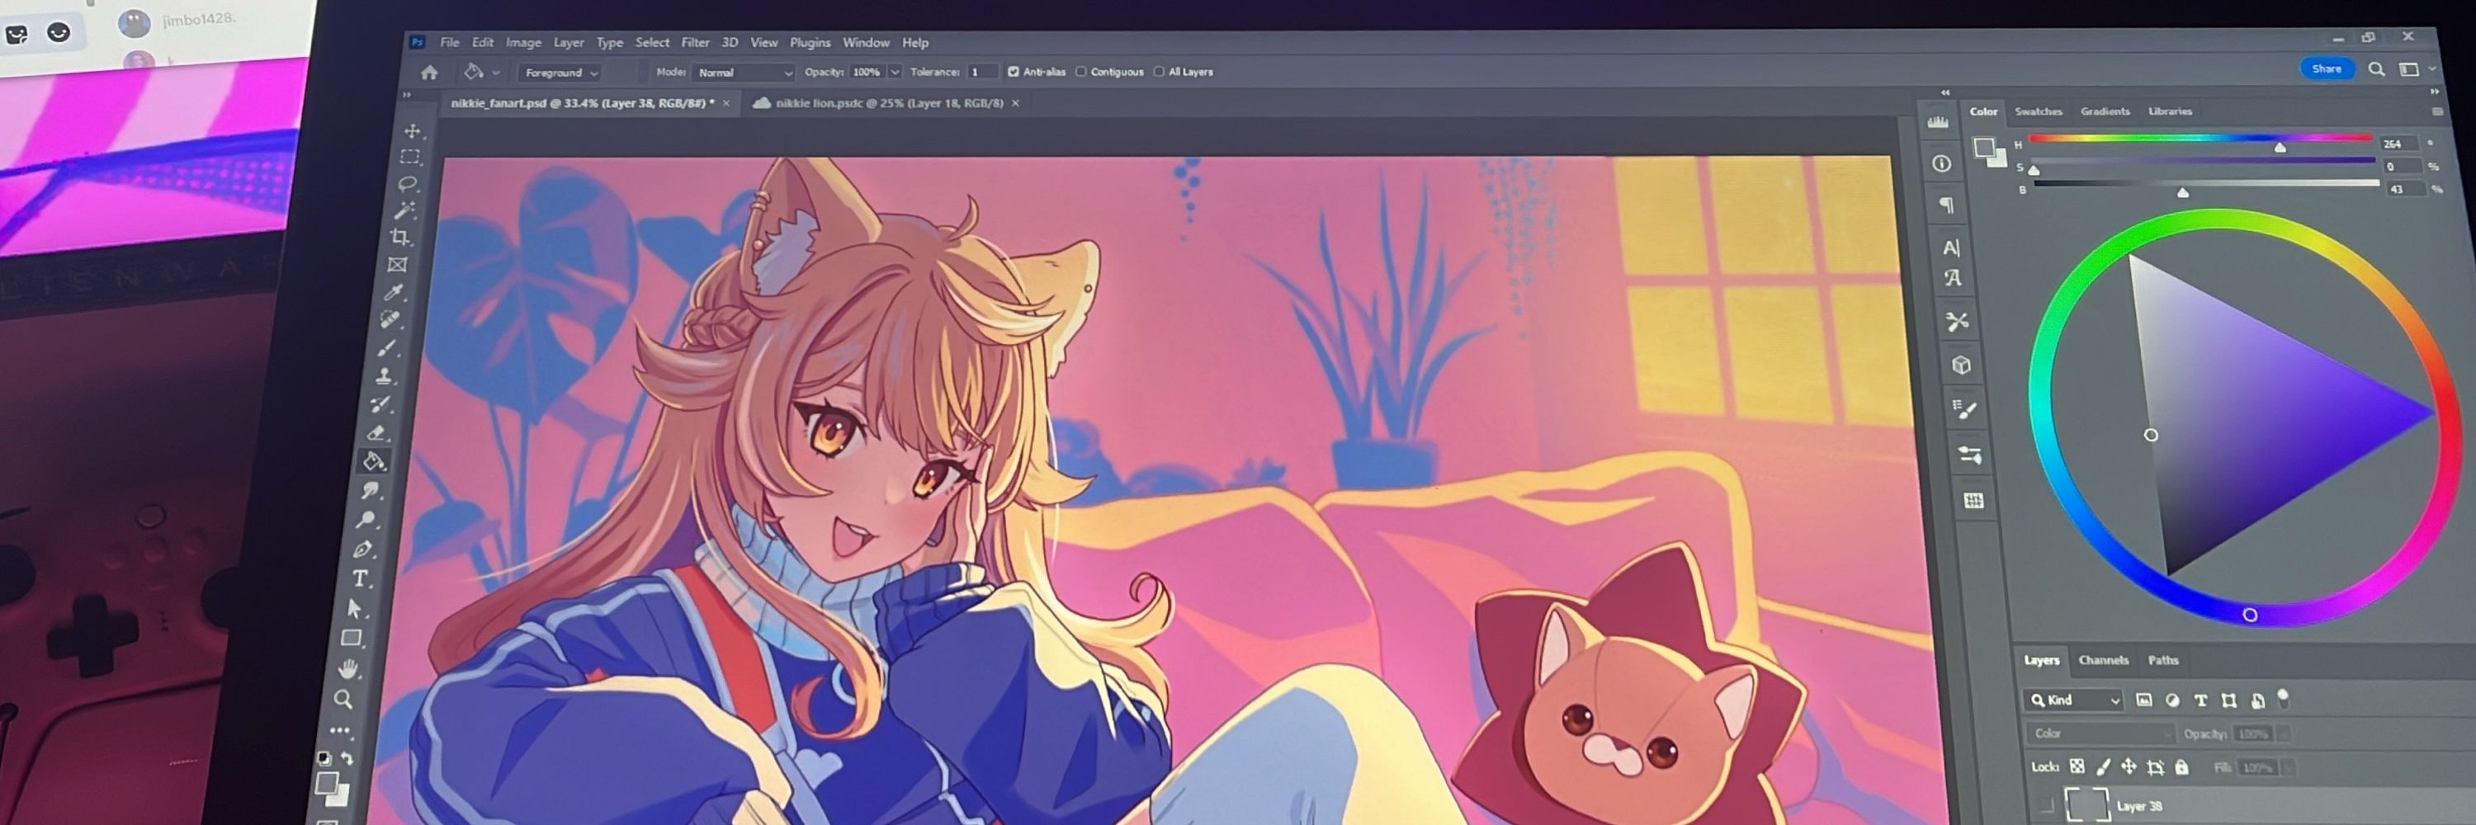This screenshot has width=2476, height=825.
Task: Open the Mode Normal dropdown
Action: [743, 72]
